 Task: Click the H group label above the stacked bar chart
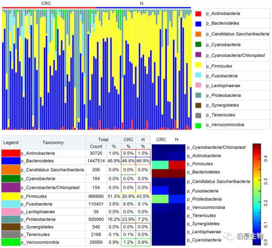point(141,3)
